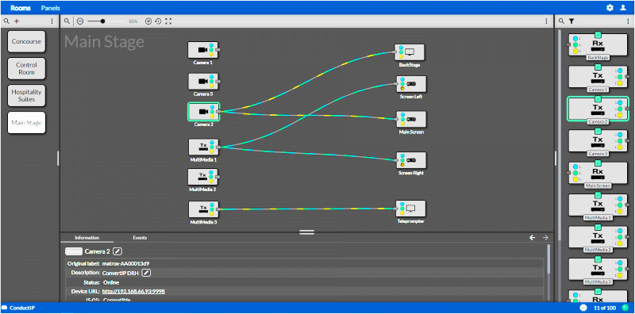Viewport: 635px width, 314px height.
Task: Click the white indicator in the footer
Action: tap(583, 308)
